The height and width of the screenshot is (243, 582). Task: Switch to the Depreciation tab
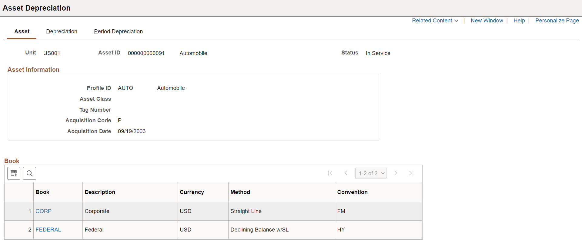click(62, 31)
